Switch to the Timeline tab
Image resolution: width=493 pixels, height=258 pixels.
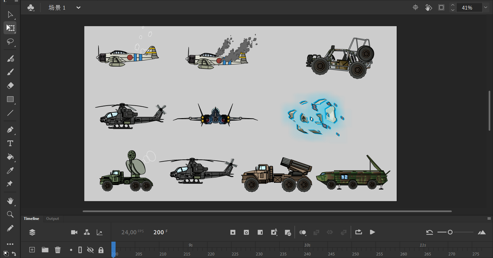(31, 219)
